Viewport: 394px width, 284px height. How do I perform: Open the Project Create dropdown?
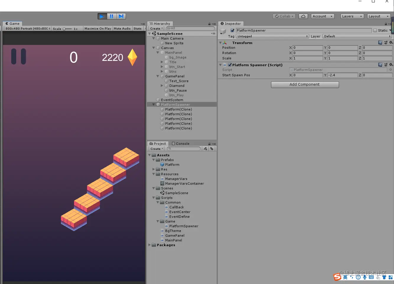pos(156,149)
